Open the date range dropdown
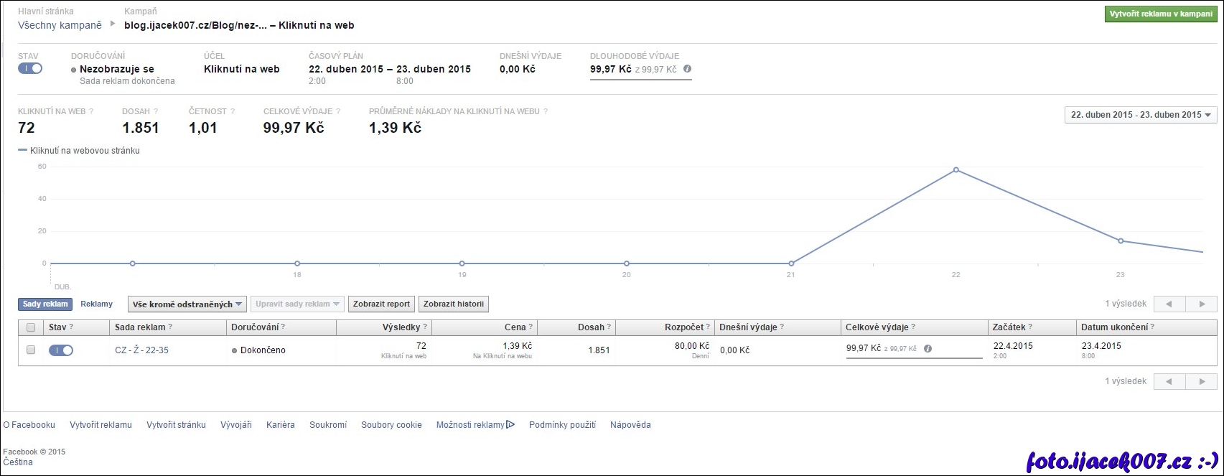Screen dimensions: 1224x476 pyautogui.click(x=1141, y=115)
